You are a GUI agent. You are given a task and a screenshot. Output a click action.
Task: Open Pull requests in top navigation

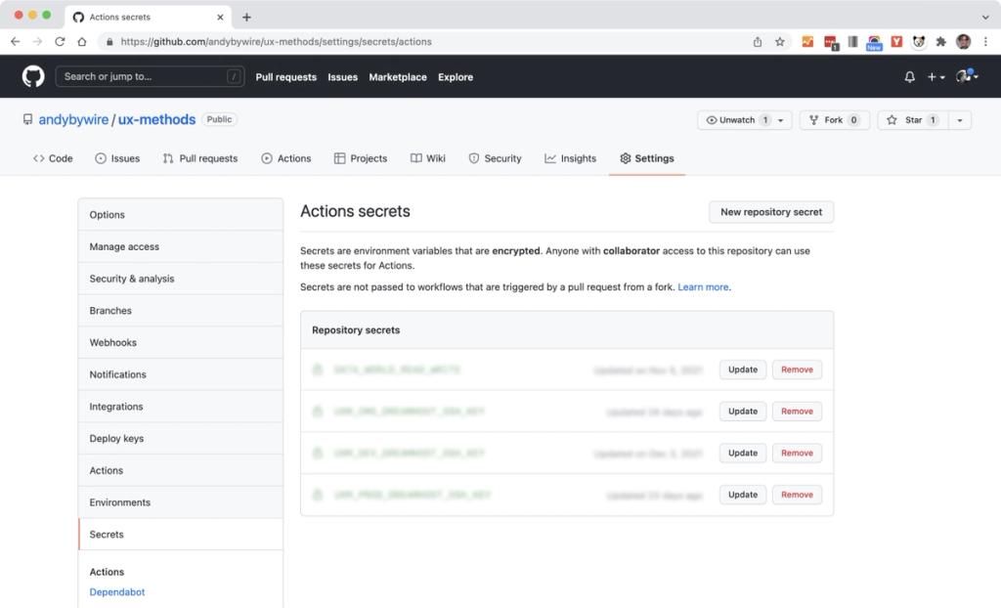pos(286,76)
